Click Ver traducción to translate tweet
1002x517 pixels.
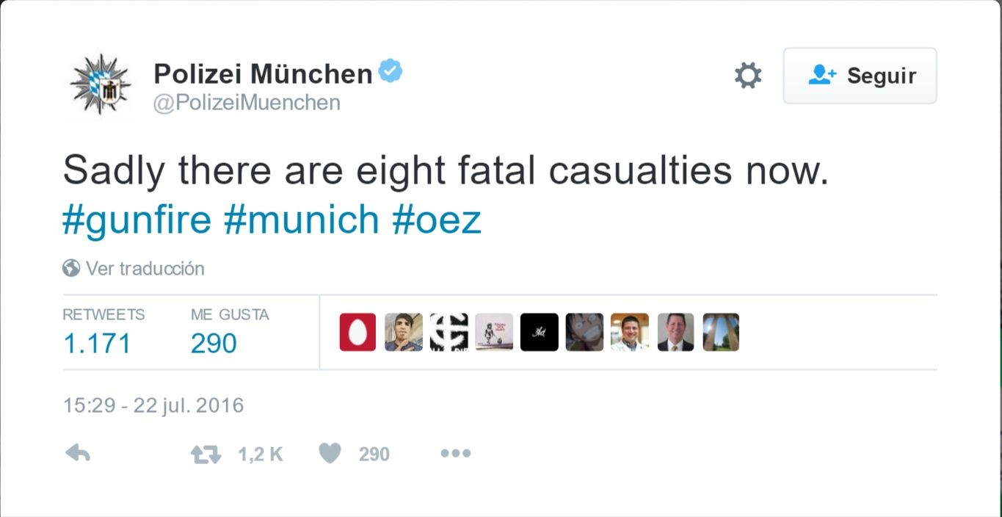145,268
